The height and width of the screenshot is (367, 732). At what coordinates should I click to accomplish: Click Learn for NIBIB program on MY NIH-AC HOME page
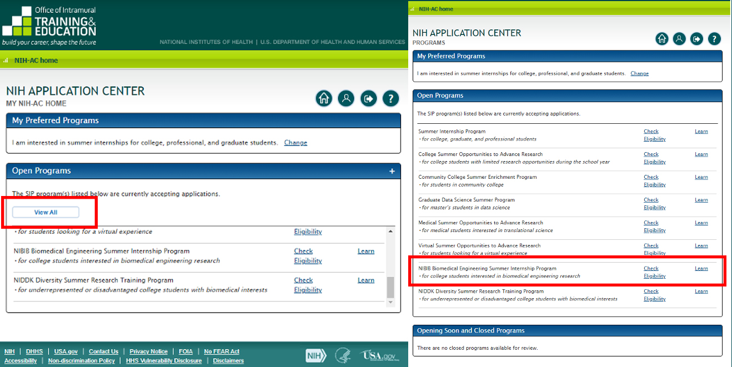pos(366,251)
